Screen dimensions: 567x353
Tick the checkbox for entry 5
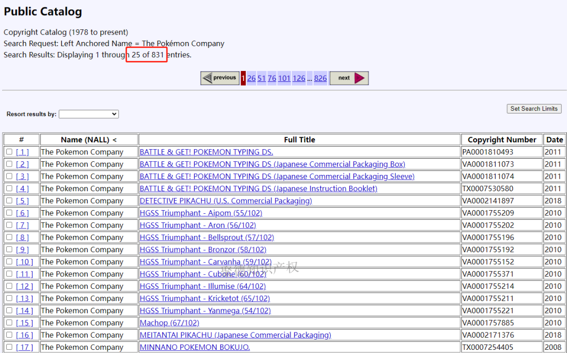(x=9, y=200)
